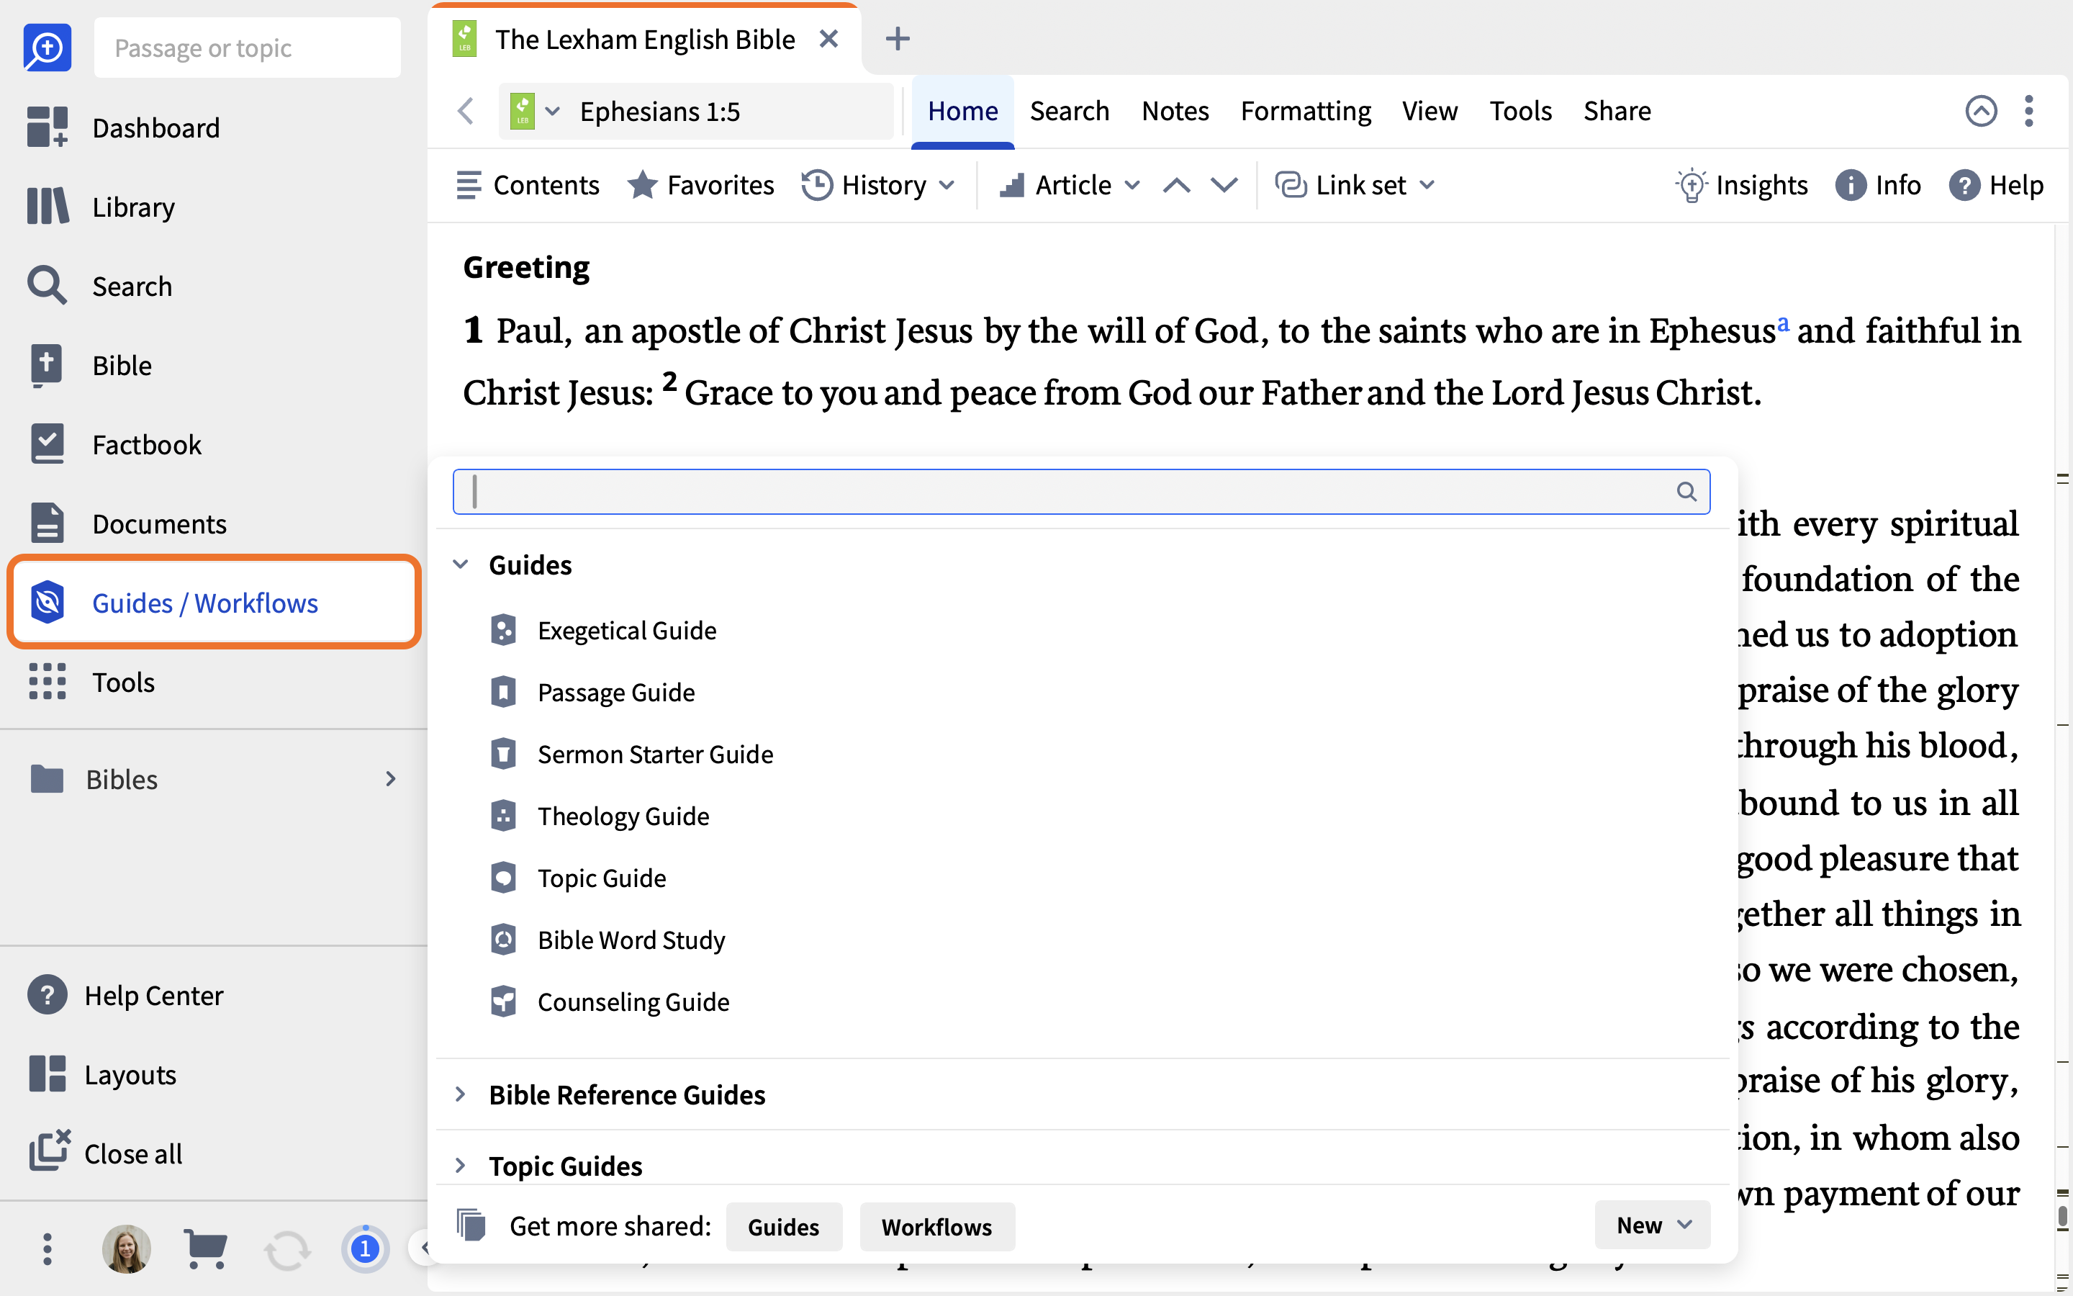Click the magnifier in guides search box
The image size is (2073, 1296).
[x=1686, y=491]
